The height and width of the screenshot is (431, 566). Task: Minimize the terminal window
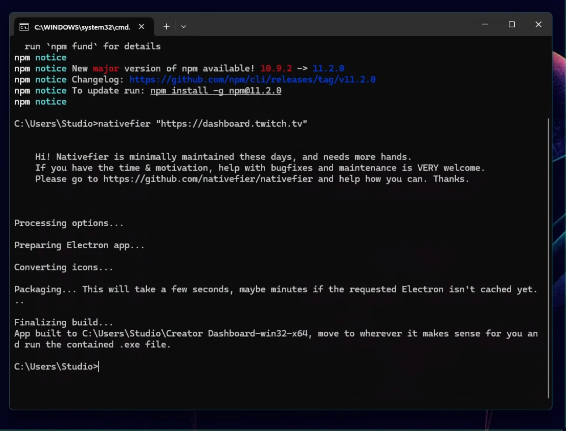point(485,24)
